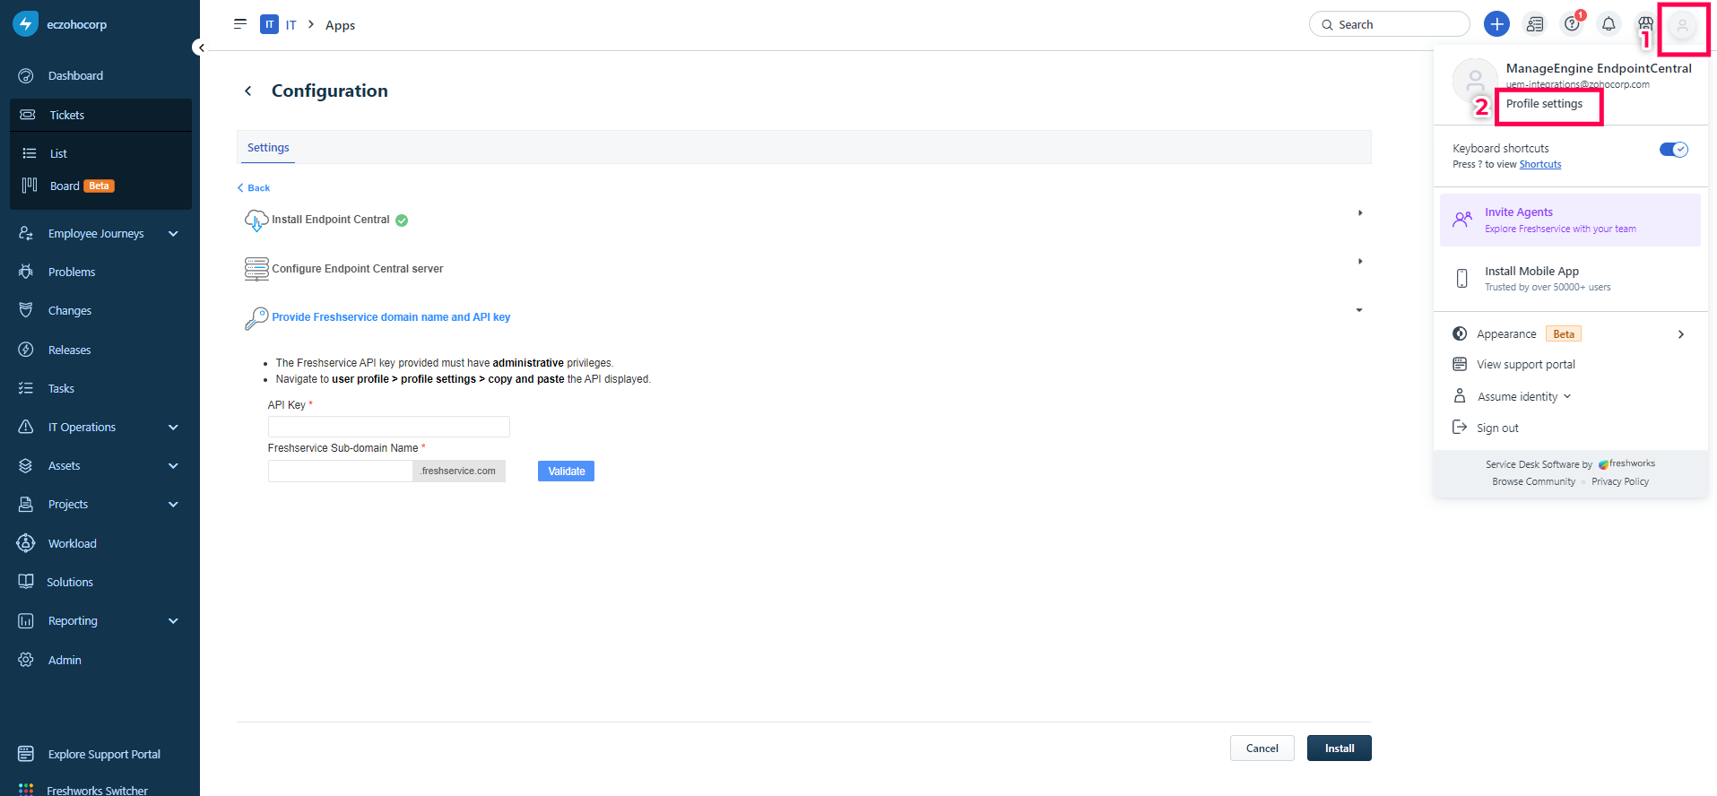Expand Appearance submenu arrow
The image size is (1717, 796).
(1680, 334)
